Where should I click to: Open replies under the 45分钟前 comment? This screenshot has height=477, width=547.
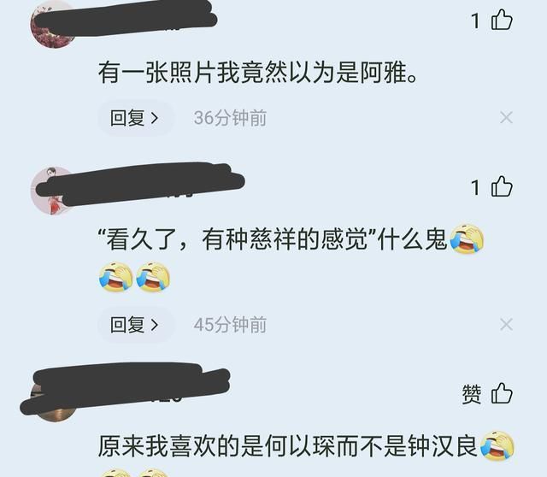135,325
